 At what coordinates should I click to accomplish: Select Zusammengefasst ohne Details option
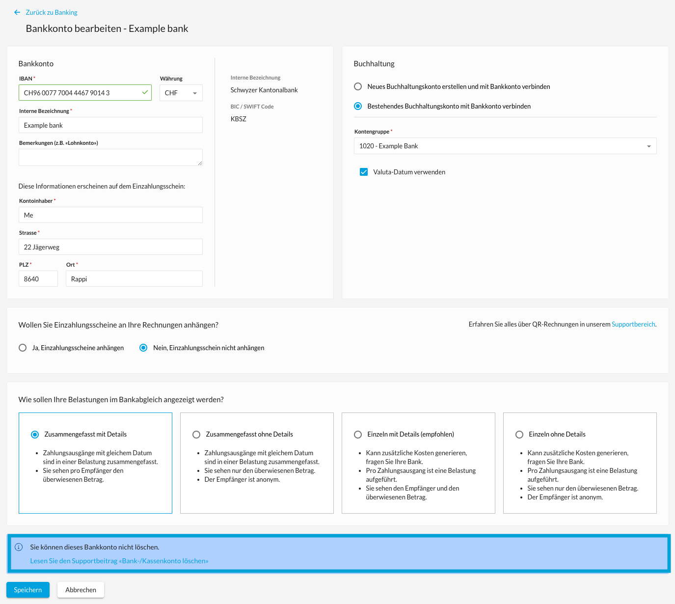[196, 435]
